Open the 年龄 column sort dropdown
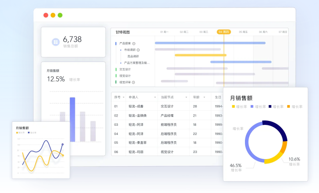Viewport: 319px width, 193px height. [203, 97]
